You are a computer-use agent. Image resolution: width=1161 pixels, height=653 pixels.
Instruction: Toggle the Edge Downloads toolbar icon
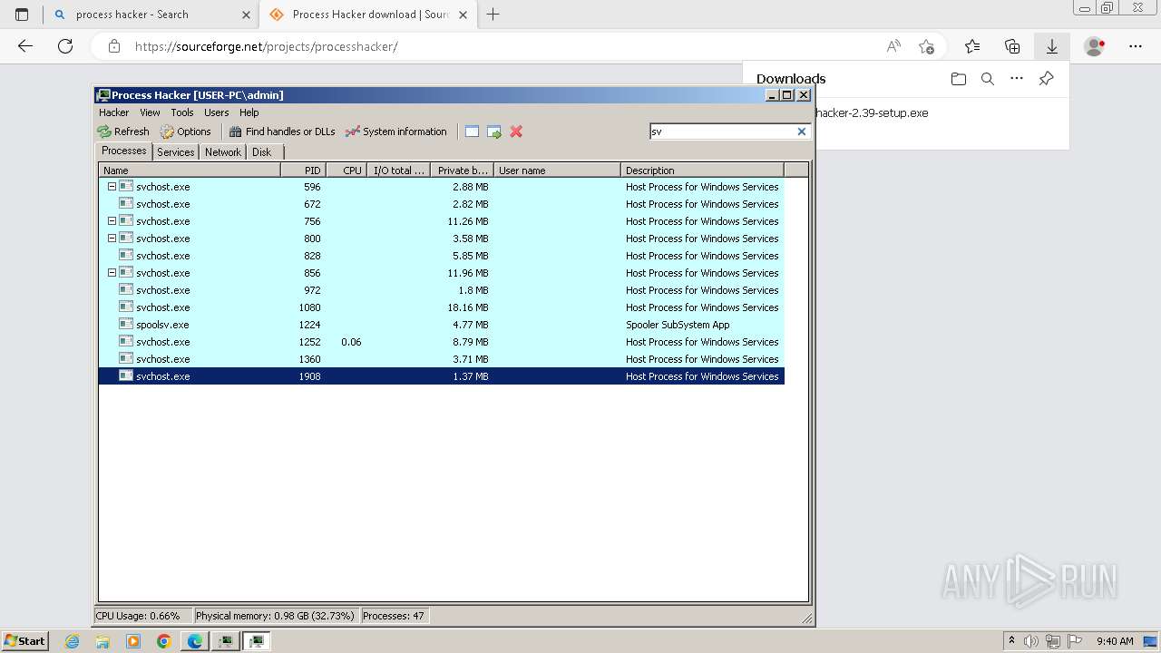(1052, 46)
